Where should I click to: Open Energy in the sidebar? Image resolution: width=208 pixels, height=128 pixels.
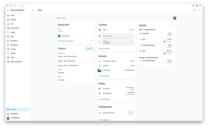pyautogui.click(x=17, y=32)
